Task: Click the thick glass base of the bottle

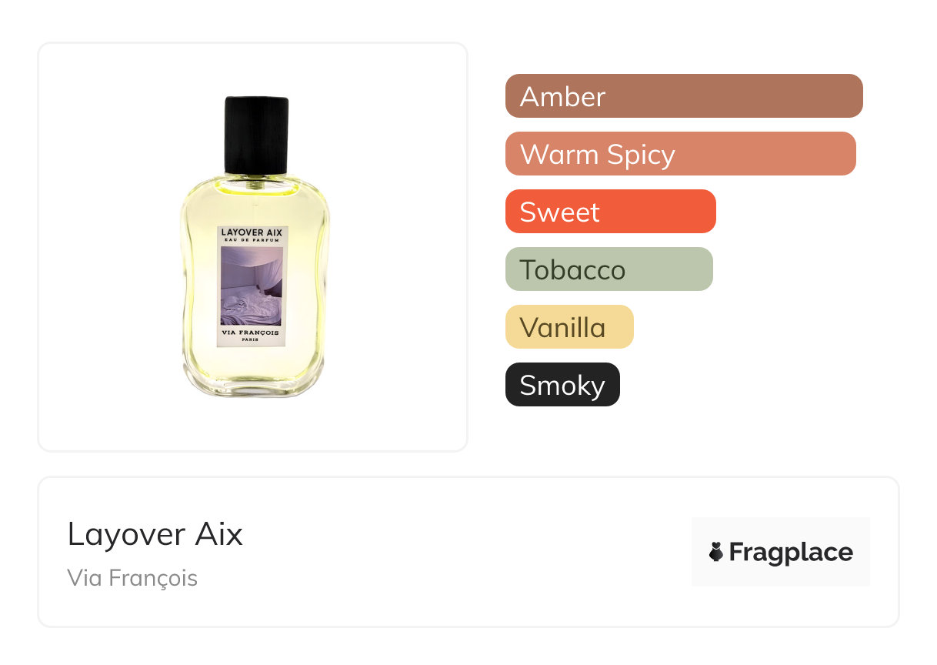Action: [255, 381]
